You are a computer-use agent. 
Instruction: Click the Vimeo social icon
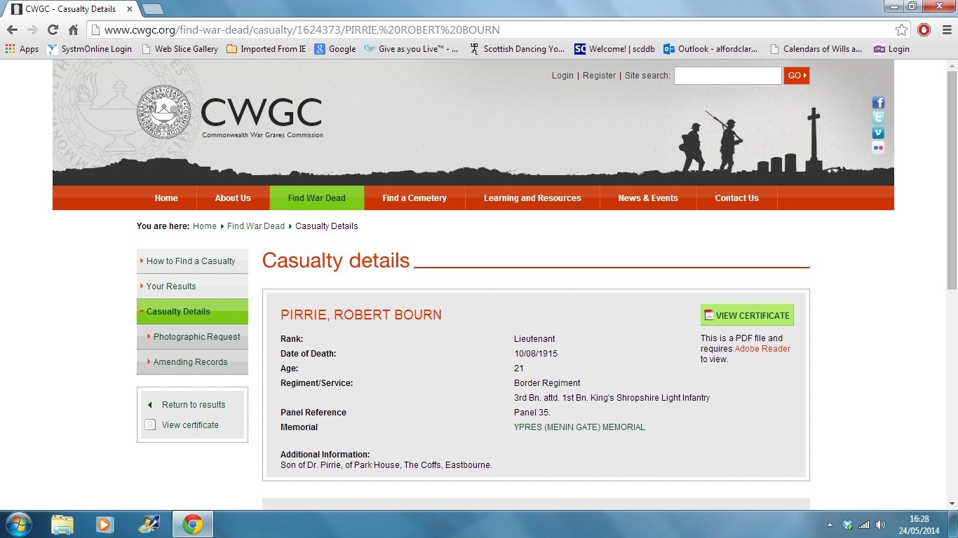[878, 132]
